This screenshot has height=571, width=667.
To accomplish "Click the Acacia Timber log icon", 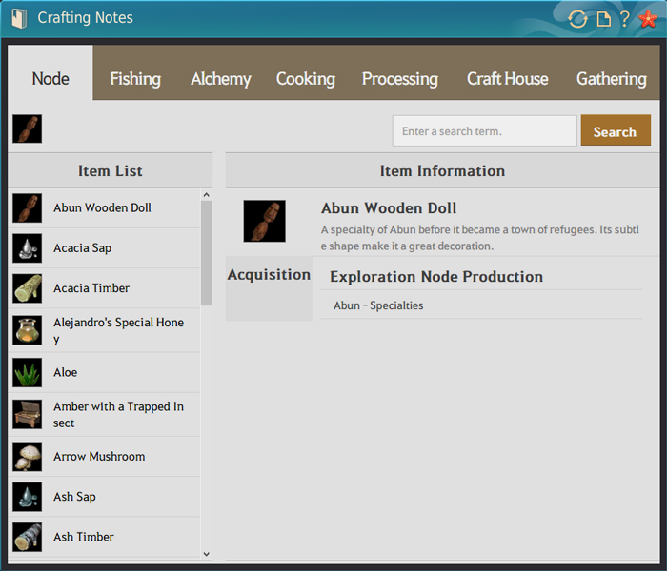I will tap(27, 288).
